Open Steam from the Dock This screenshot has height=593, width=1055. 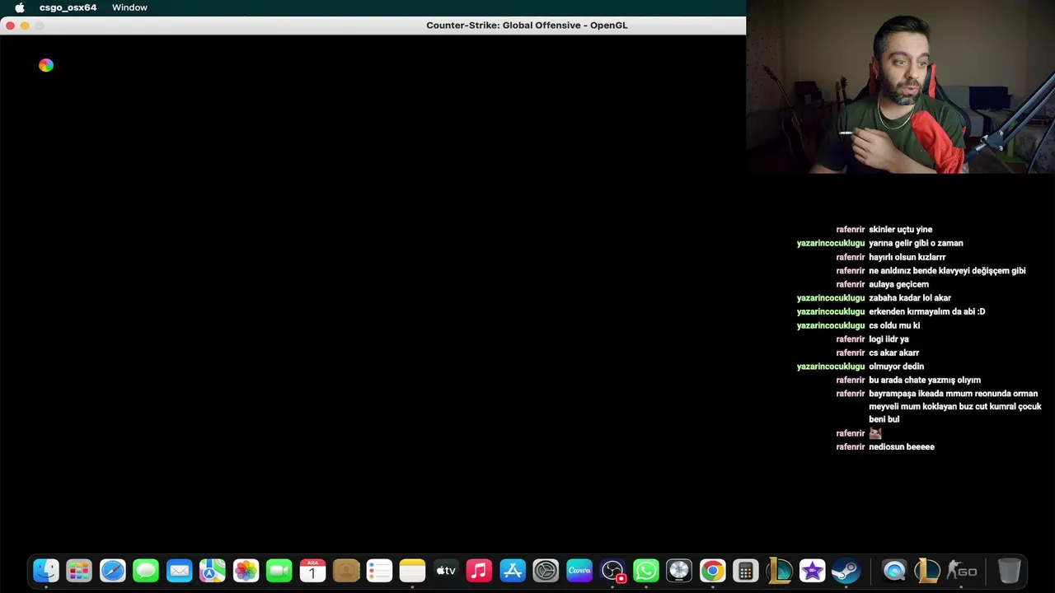[846, 571]
